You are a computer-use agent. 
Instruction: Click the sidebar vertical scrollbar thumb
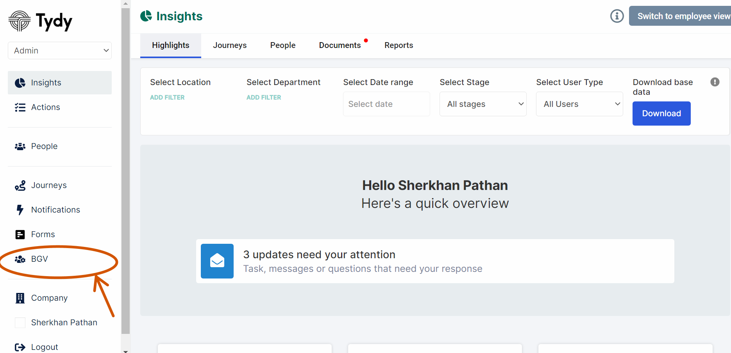[x=125, y=171]
